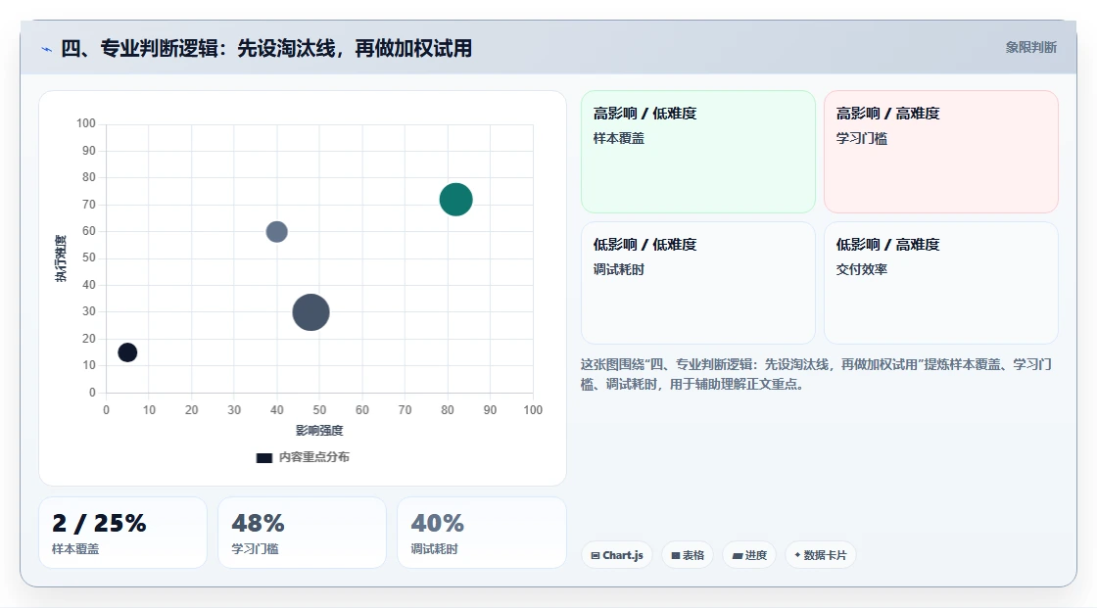
Task: Click the 48% 学习门槛 stat card
Action: point(303,533)
